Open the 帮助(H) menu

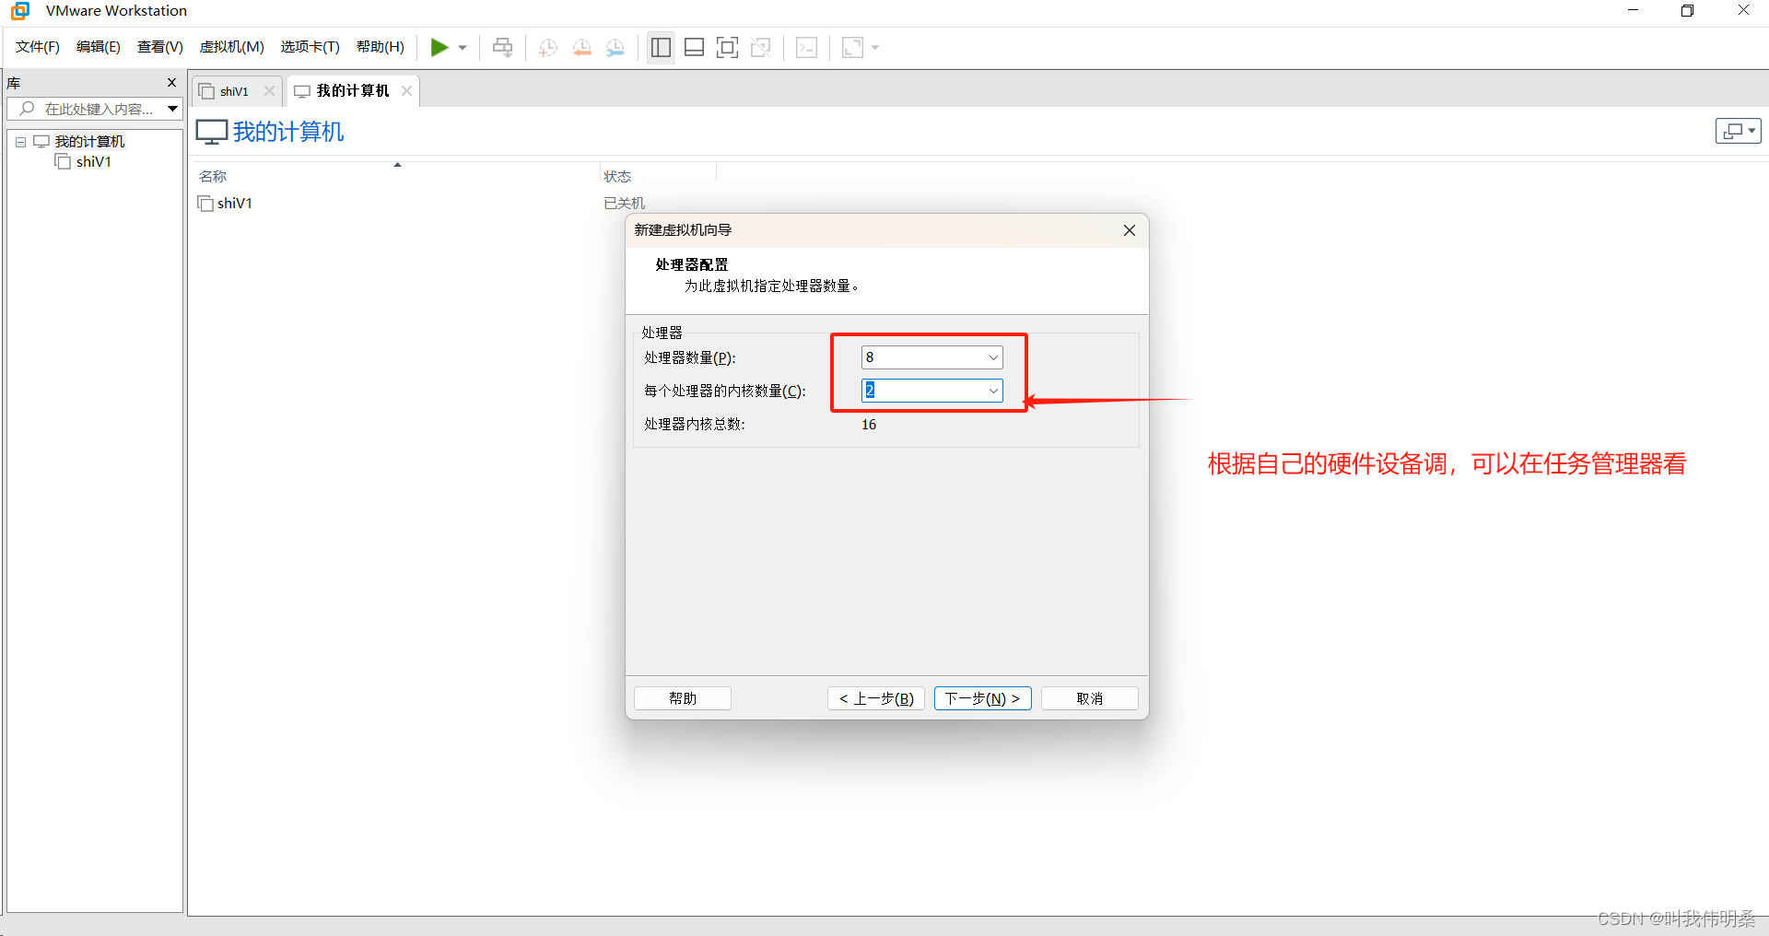(381, 47)
